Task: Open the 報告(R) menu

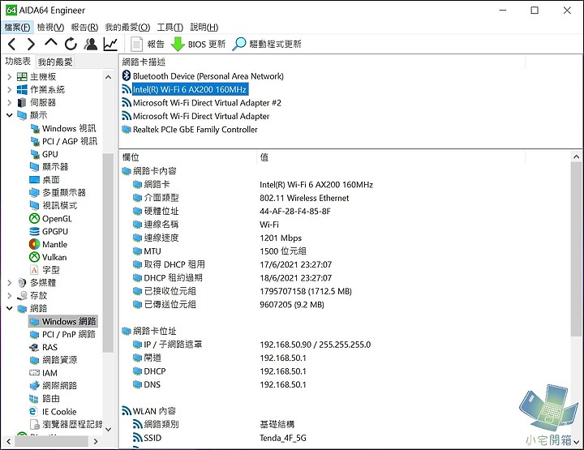Action: pos(84,28)
